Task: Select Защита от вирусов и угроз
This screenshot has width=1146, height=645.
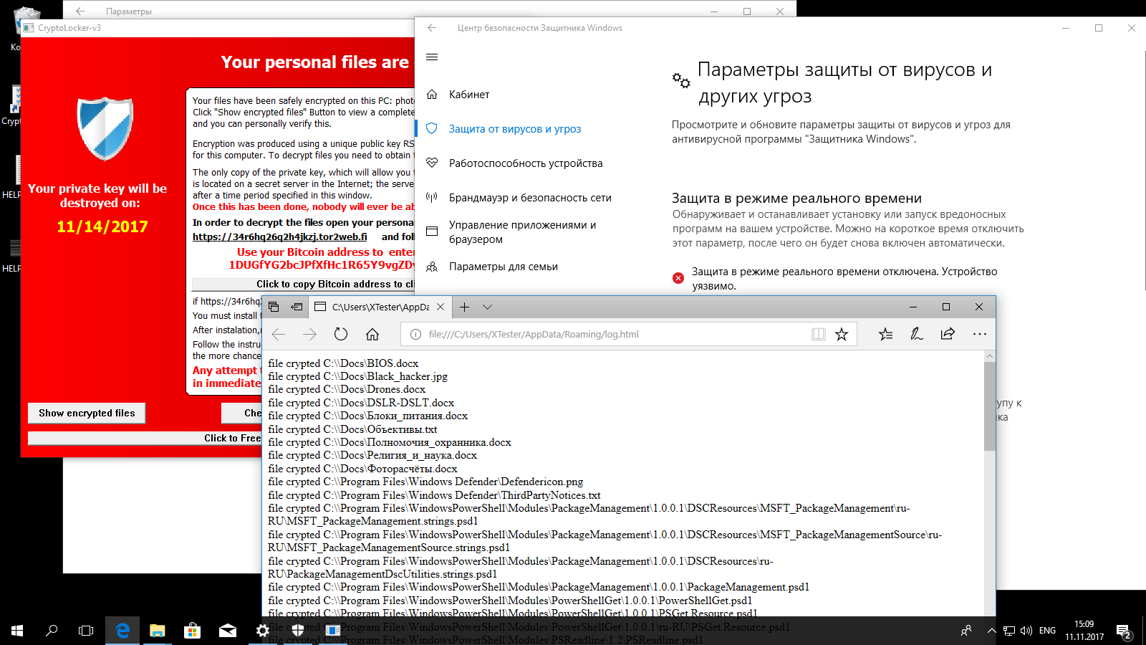Action: [x=515, y=129]
